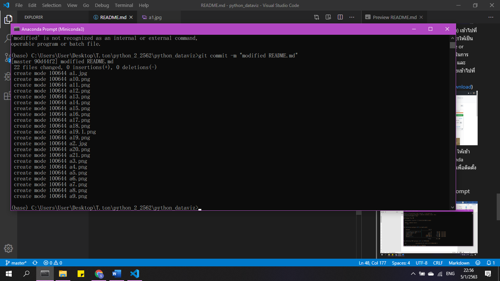The image size is (500, 281).
Task: Restore down the VS Code window
Action: click(x=475, y=5)
